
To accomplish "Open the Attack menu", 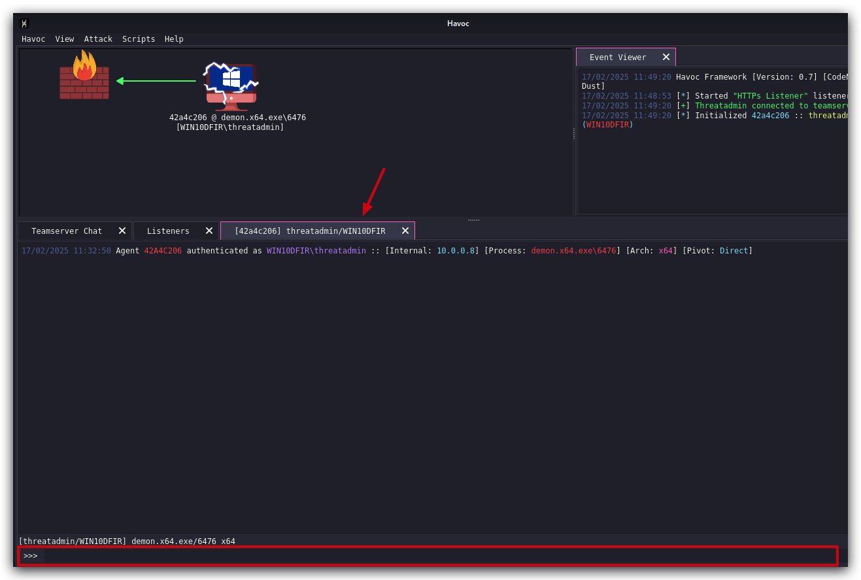I will point(98,39).
